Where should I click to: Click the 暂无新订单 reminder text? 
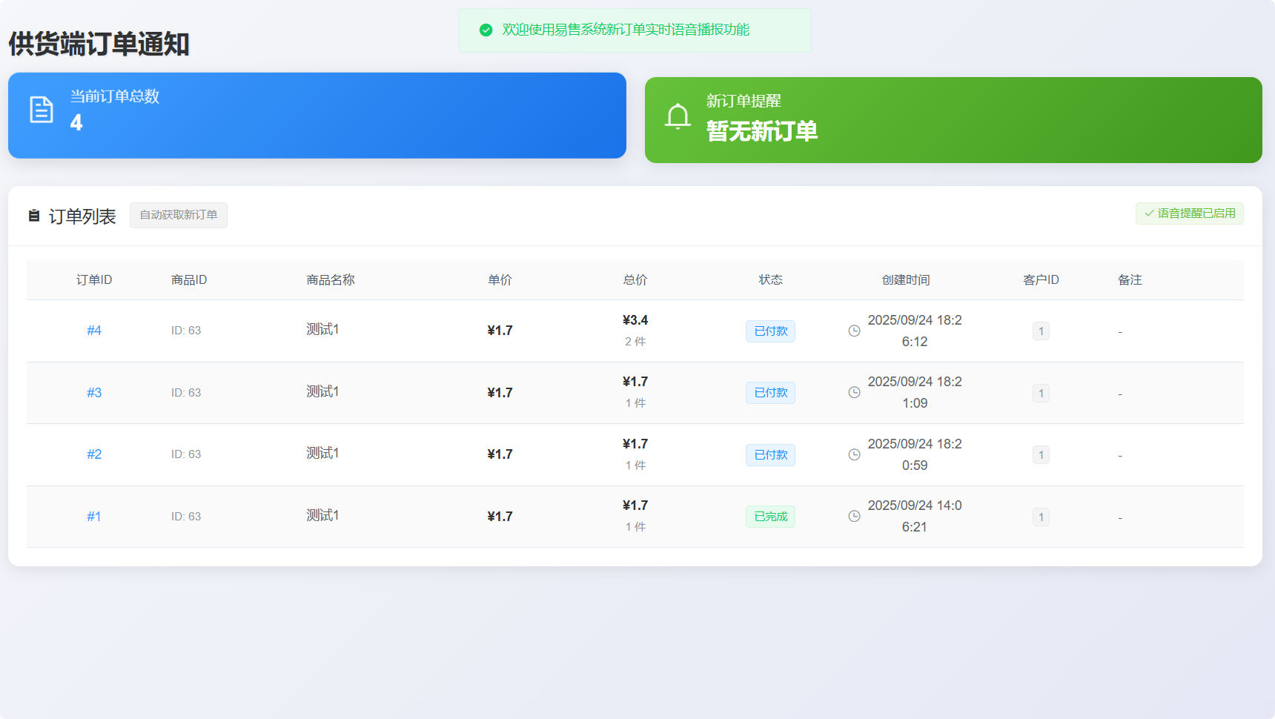(761, 130)
